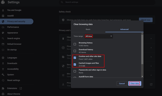This screenshot has height=96, width=162.
Task: Open the Appearance settings section
Action: click(x=12, y=33)
